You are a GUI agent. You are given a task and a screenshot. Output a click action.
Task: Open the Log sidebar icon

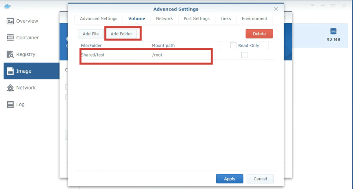(10, 105)
